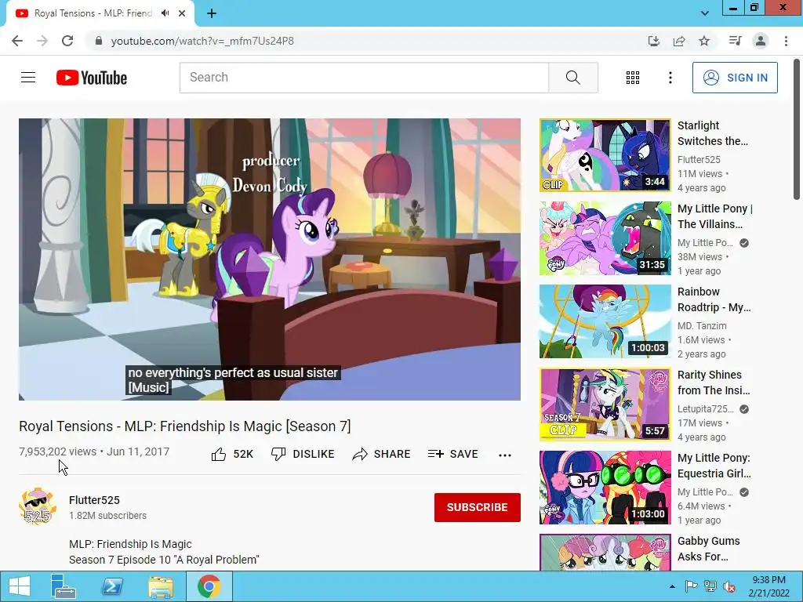Focus the YouTube Search field
Viewport: 803px width, 602px height.
[364, 78]
